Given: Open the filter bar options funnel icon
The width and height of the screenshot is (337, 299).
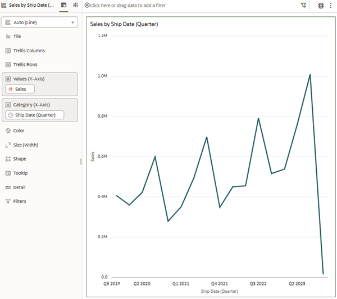Looking at the screenshot, I should 303,5.
